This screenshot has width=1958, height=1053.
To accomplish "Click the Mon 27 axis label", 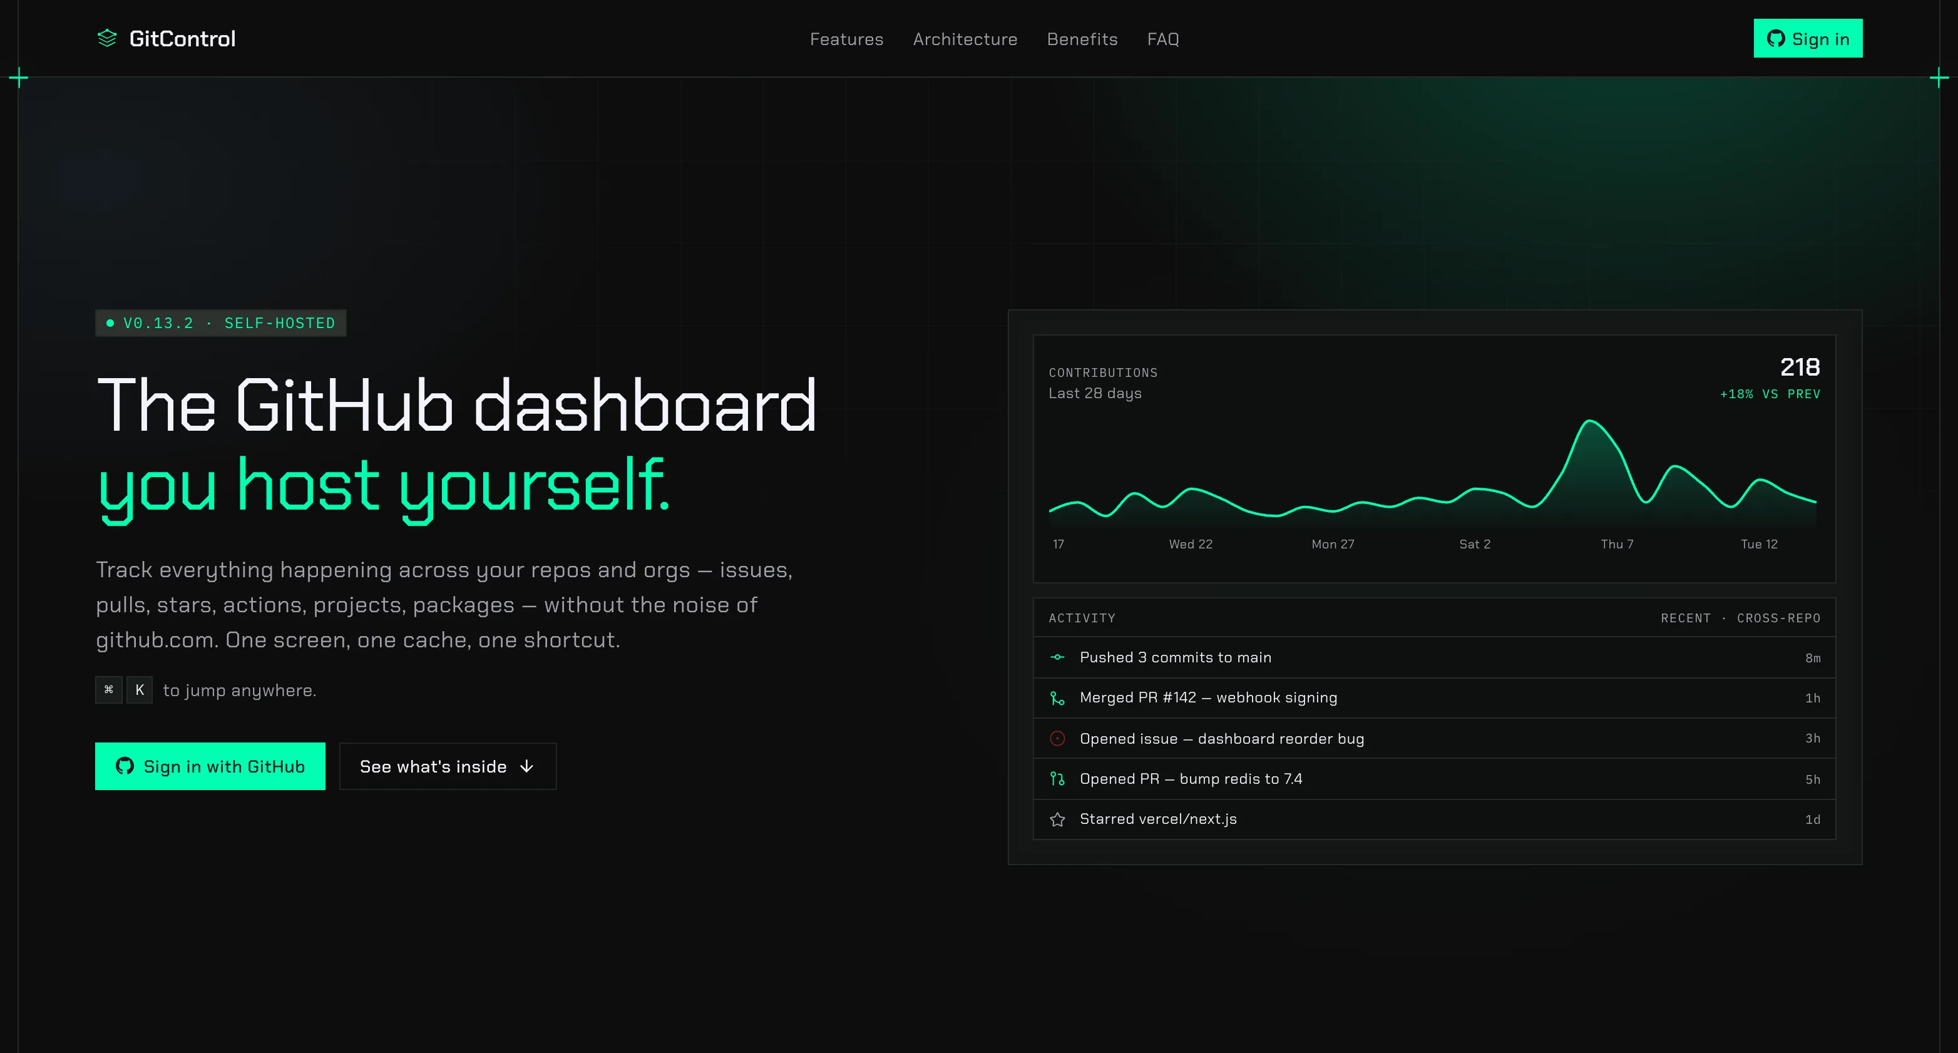I will (1333, 545).
